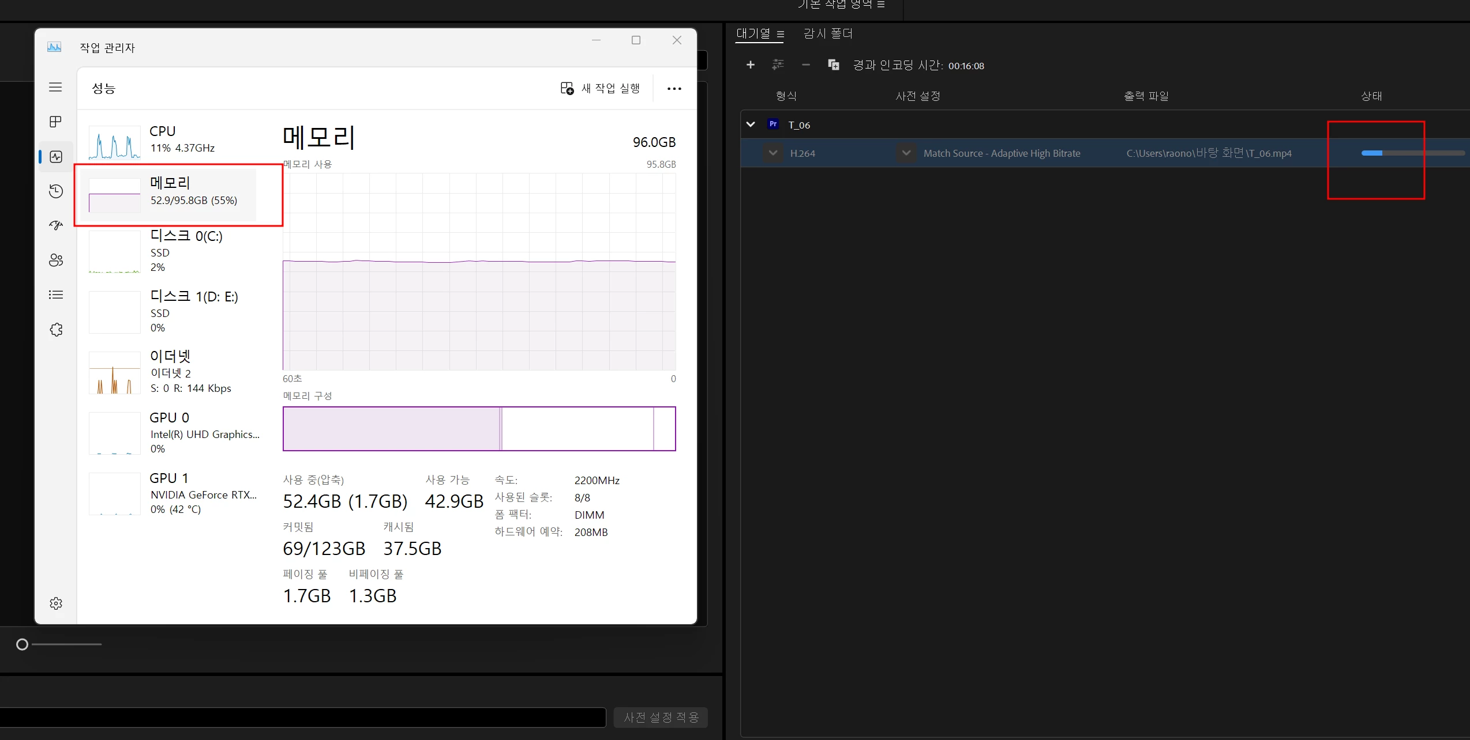Open the H.264 format dropdown
The height and width of the screenshot is (740, 1470).
(x=773, y=153)
